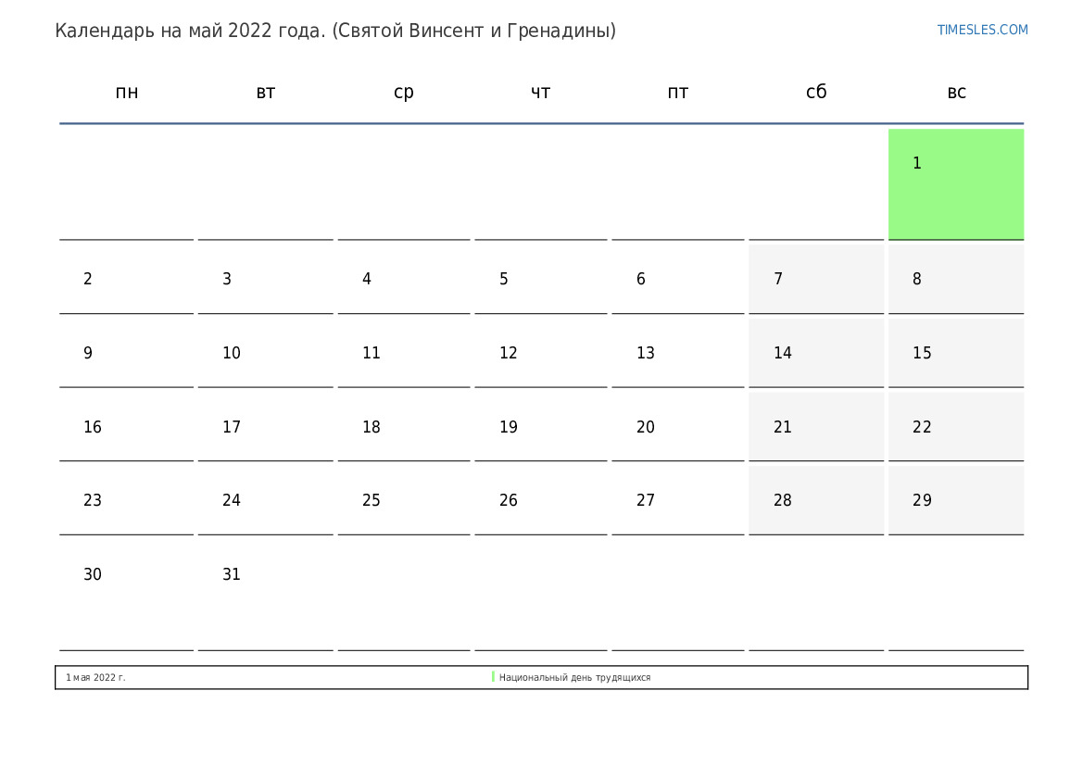This screenshot has width=1083, height=766.
Task: Click the 'пн' weekday header
Action: pos(126,92)
